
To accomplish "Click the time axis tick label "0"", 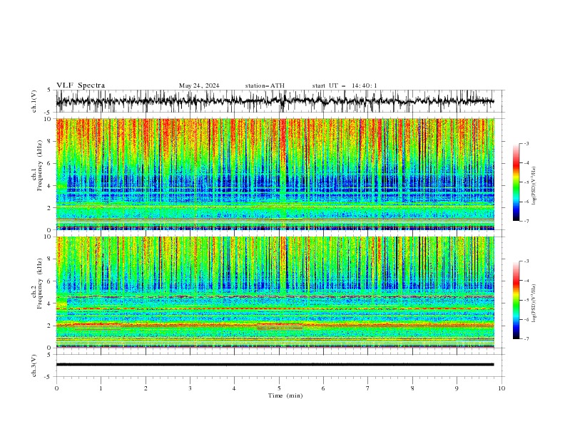I will 56,388.
